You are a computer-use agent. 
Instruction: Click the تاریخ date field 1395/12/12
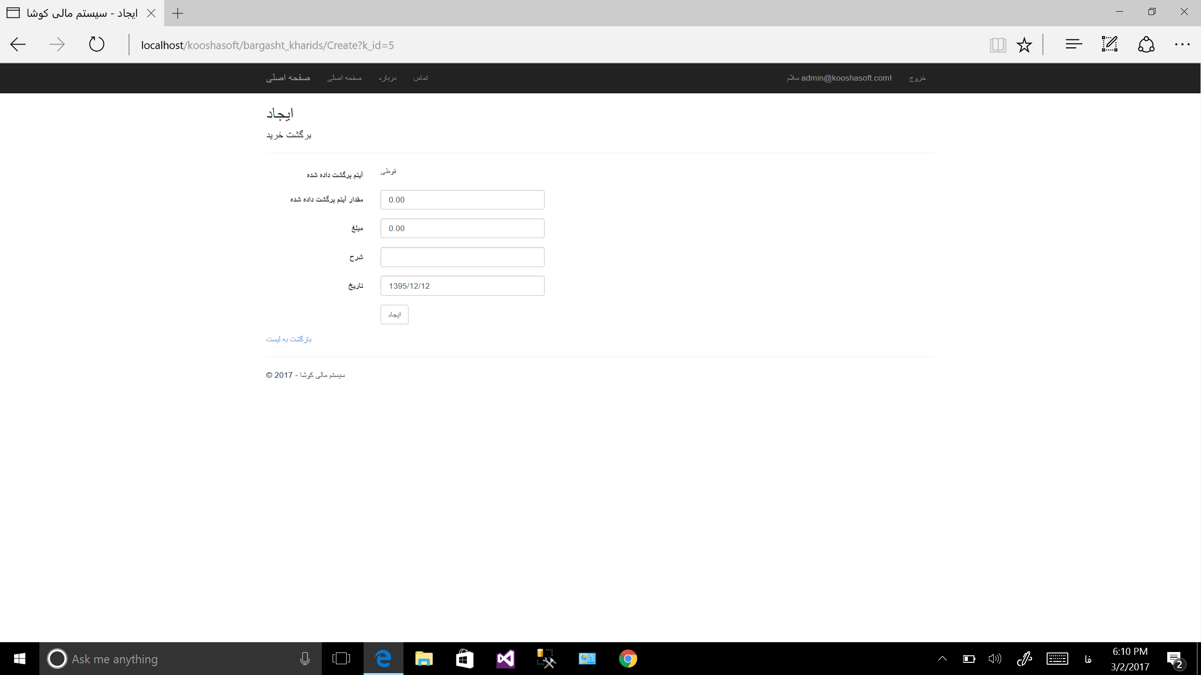click(x=462, y=286)
